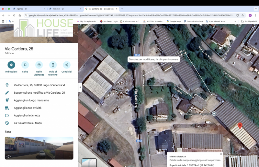Switch to the Immobili tab
The image size is (259, 167).
click(65, 9)
